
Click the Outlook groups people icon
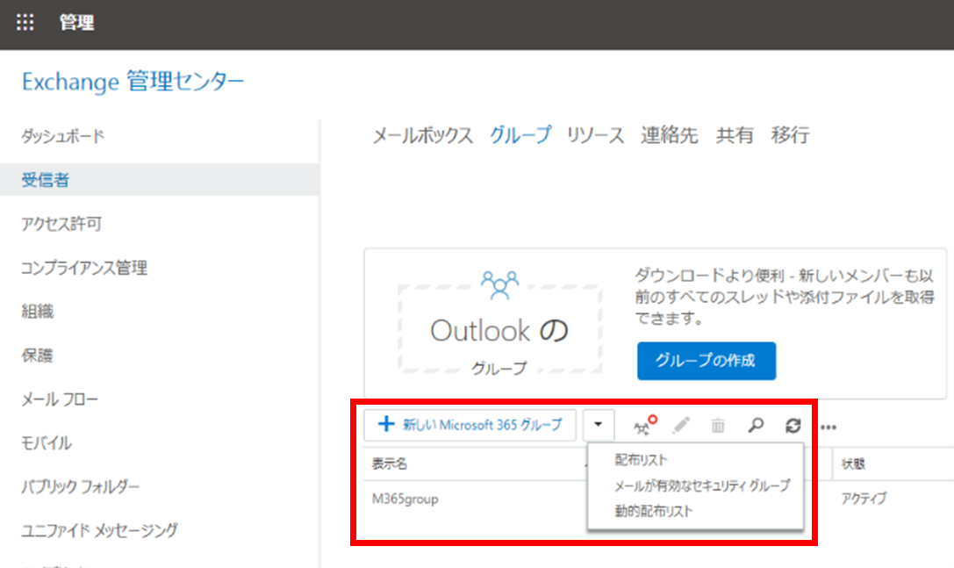click(x=499, y=285)
